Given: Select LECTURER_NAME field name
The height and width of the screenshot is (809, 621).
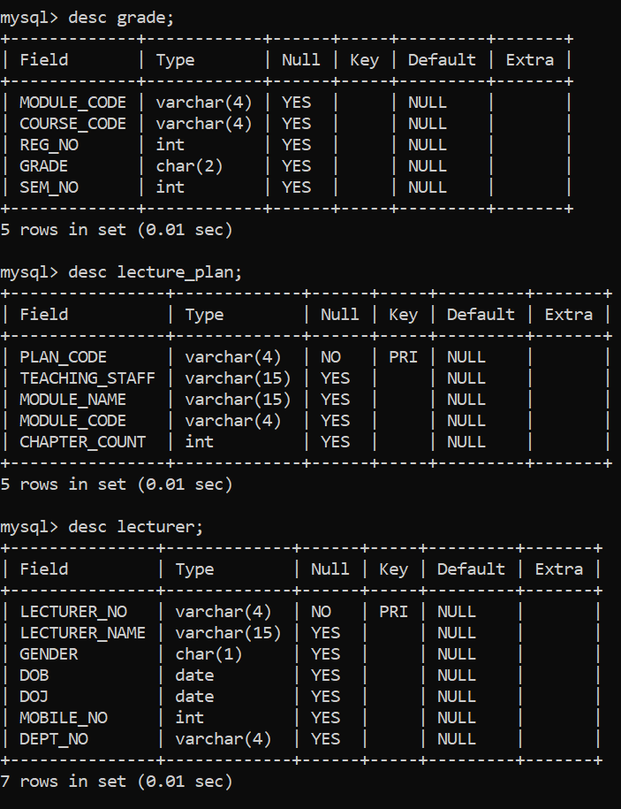Looking at the screenshot, I should pyautogui.click(x=82, y=632).
